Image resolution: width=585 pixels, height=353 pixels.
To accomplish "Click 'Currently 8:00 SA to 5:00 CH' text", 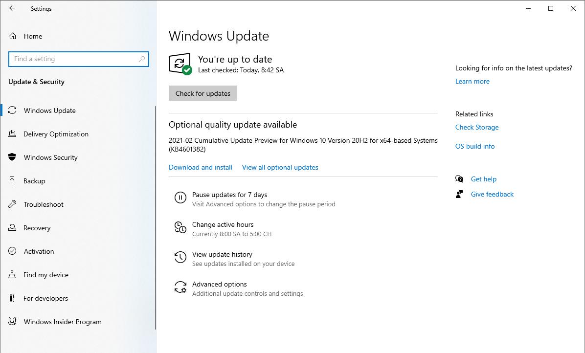I will pyautogui.click(x=232, y=234).
